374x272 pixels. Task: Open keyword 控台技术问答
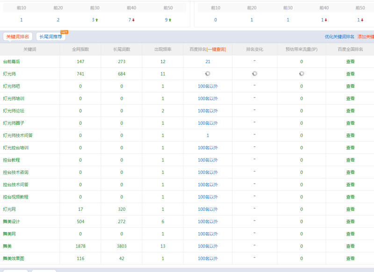click(16, 185)
